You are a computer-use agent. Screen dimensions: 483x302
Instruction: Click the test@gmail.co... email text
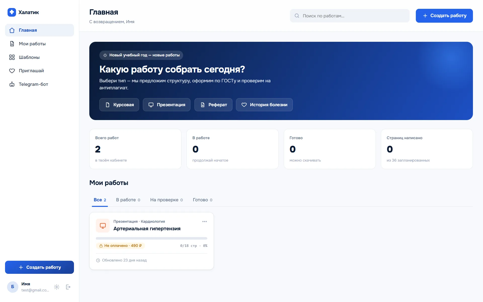(35, 290)
